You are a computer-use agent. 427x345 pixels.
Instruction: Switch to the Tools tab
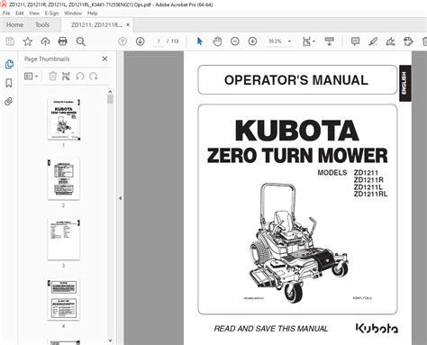click(42, 25)
